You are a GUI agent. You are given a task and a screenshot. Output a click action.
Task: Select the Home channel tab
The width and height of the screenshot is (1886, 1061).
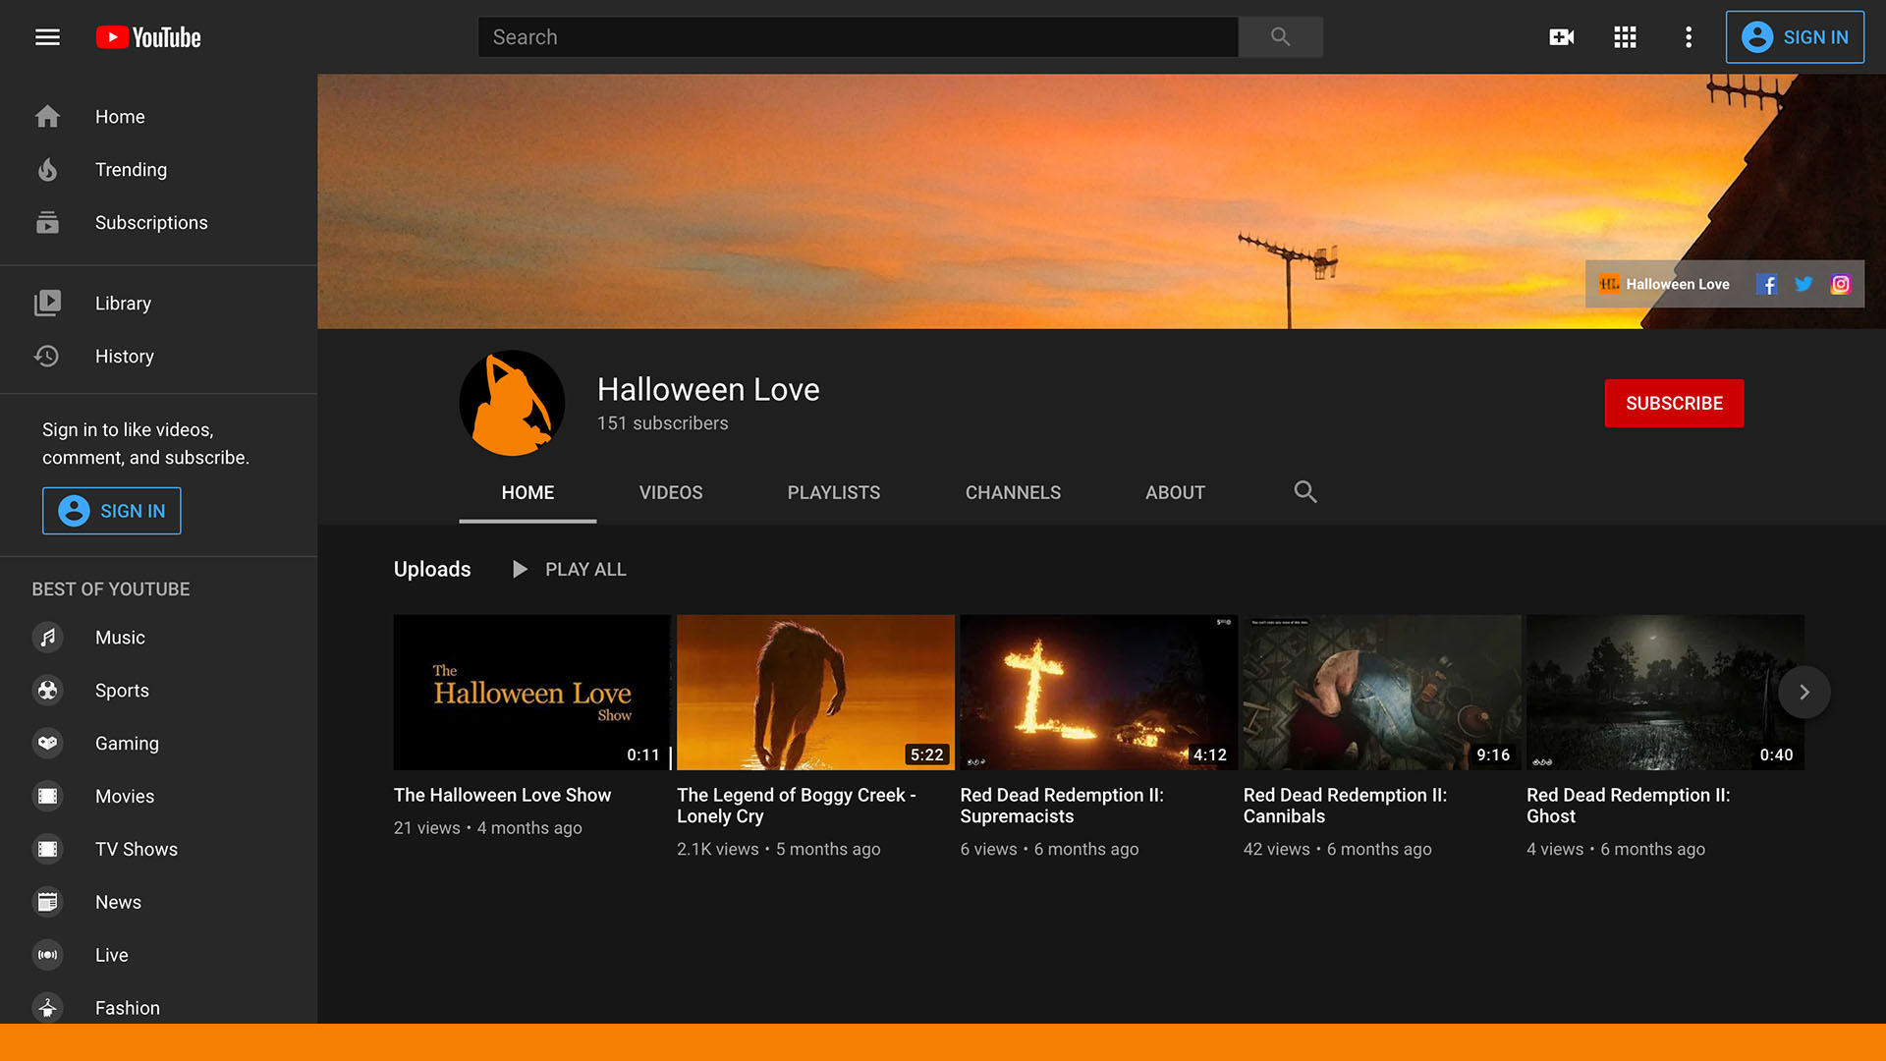(x=527, y=493)
